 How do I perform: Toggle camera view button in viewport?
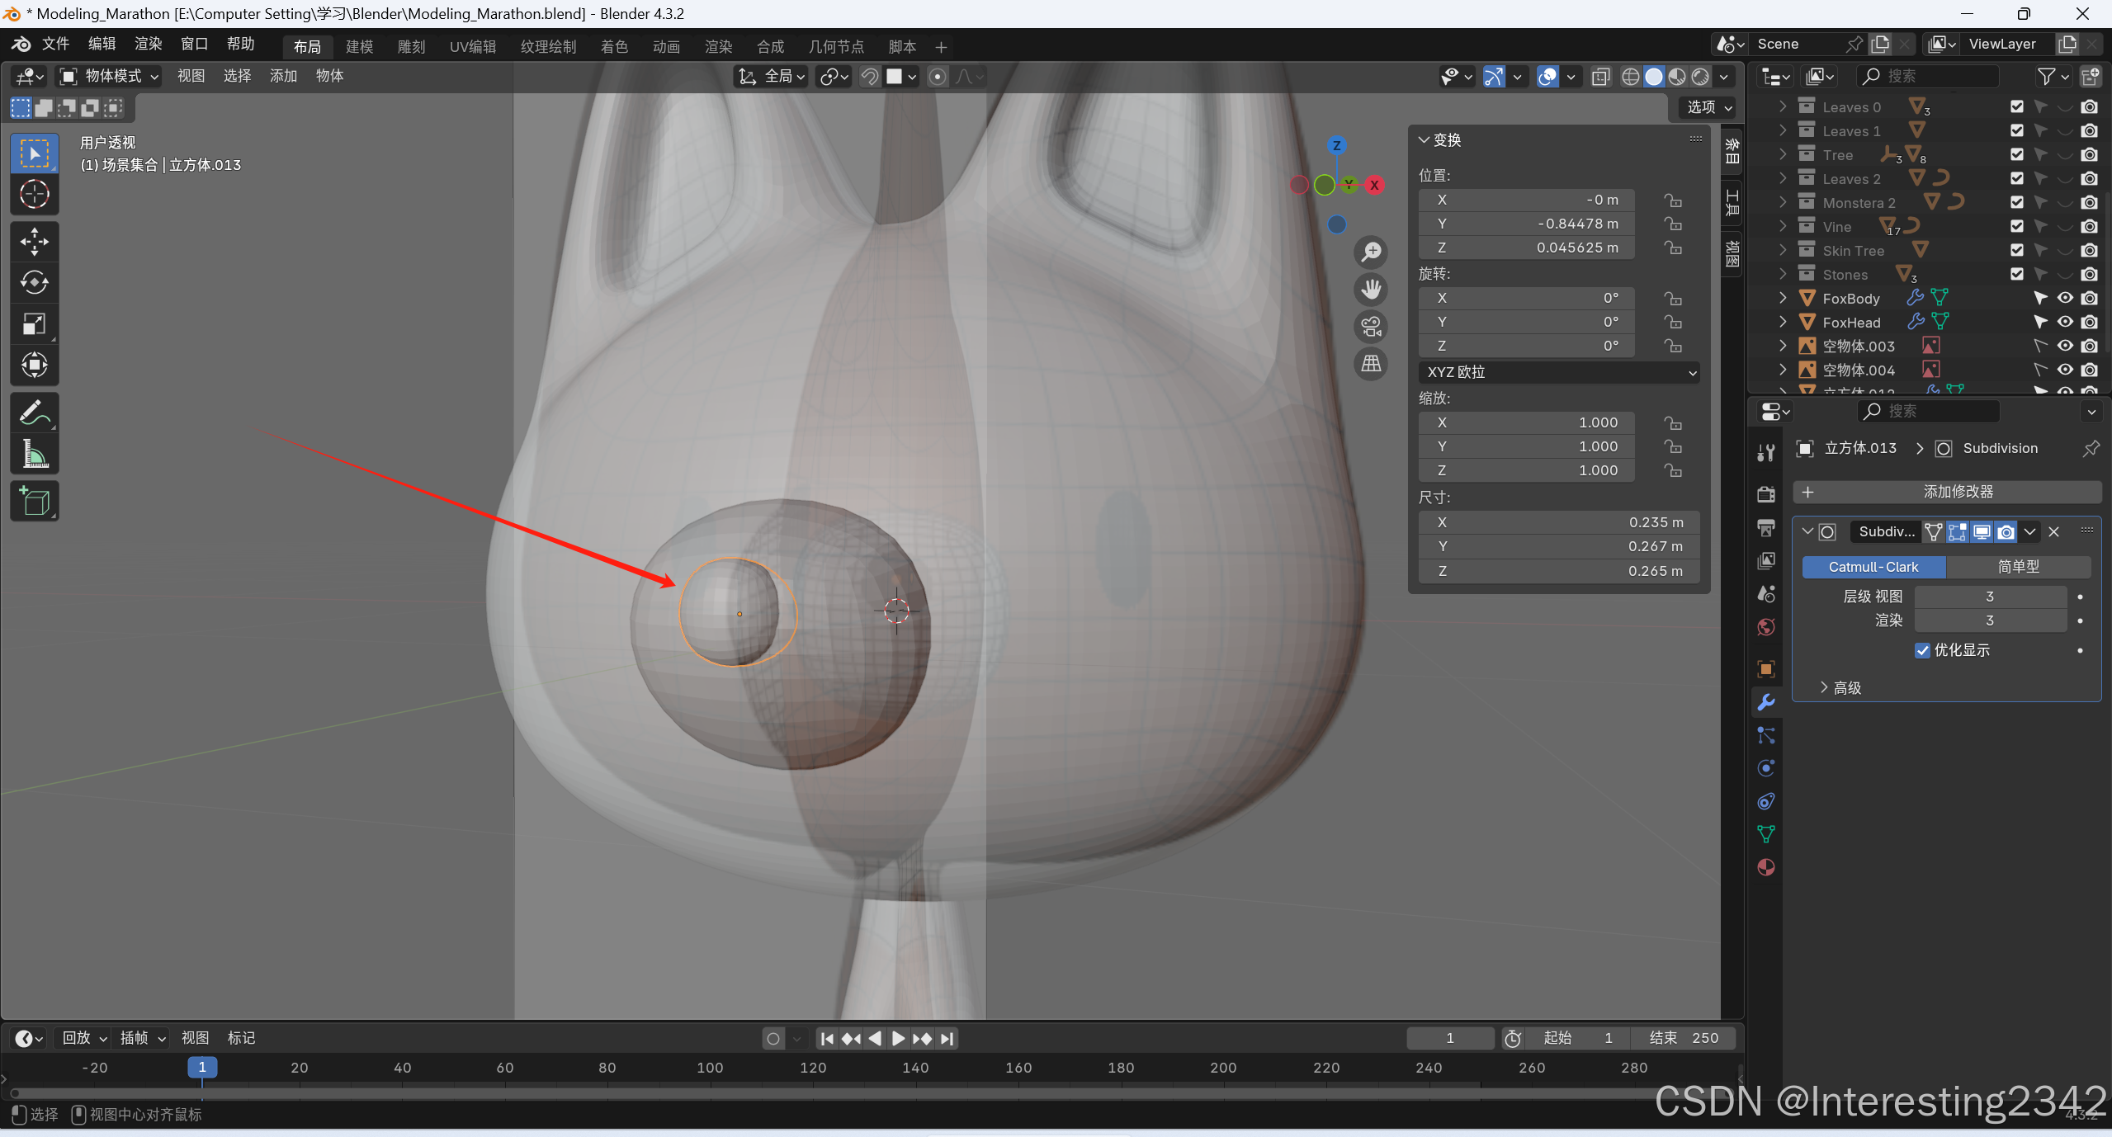[1371, 327]
